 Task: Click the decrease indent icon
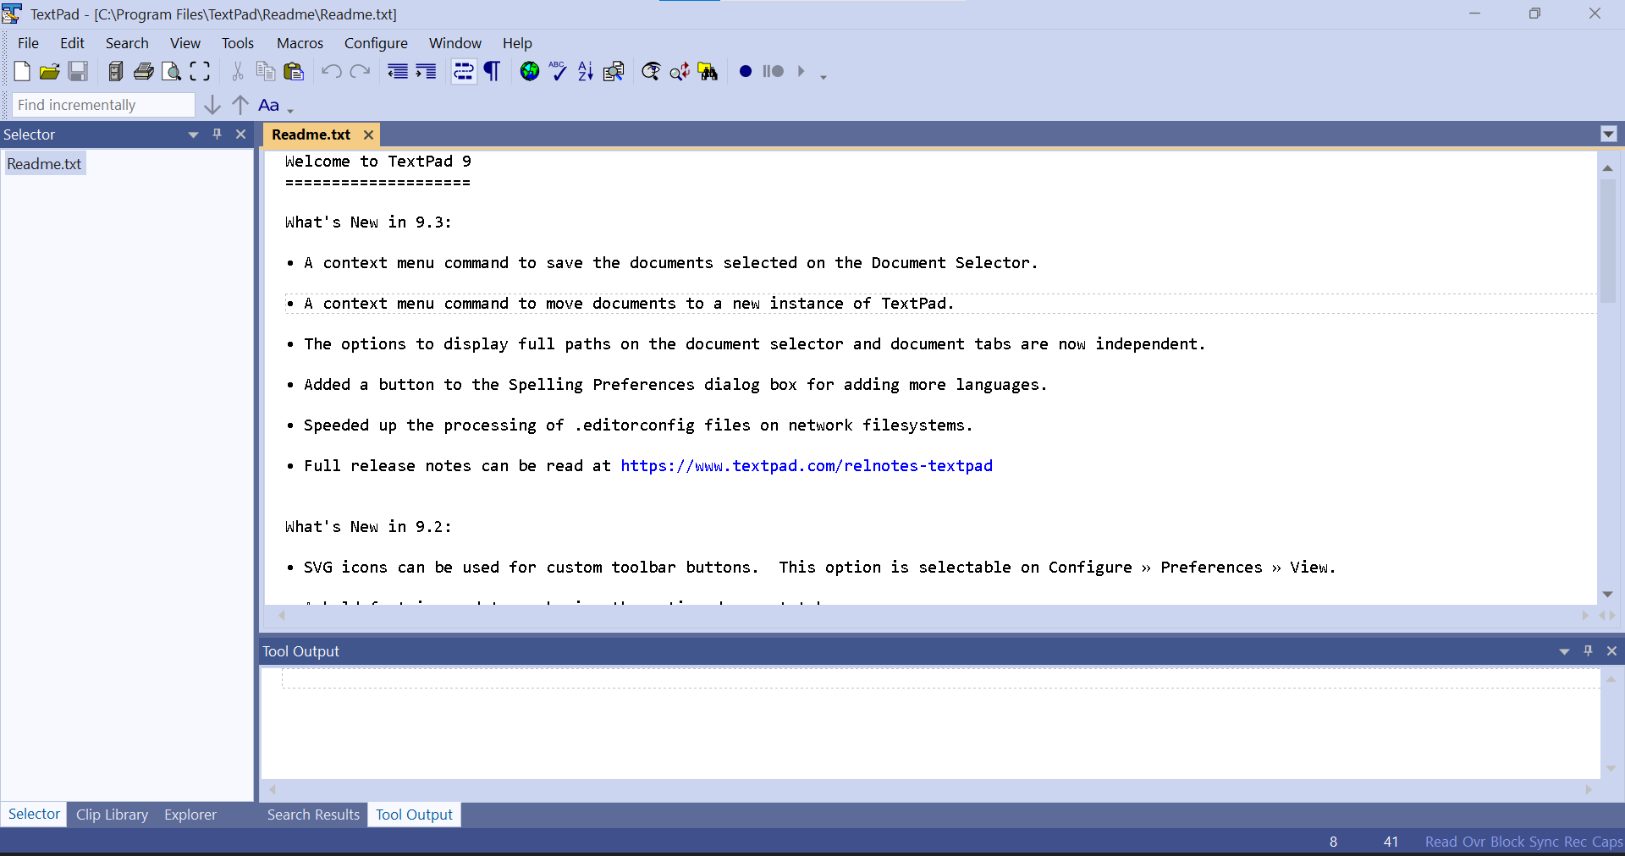(x=398, y=71)
